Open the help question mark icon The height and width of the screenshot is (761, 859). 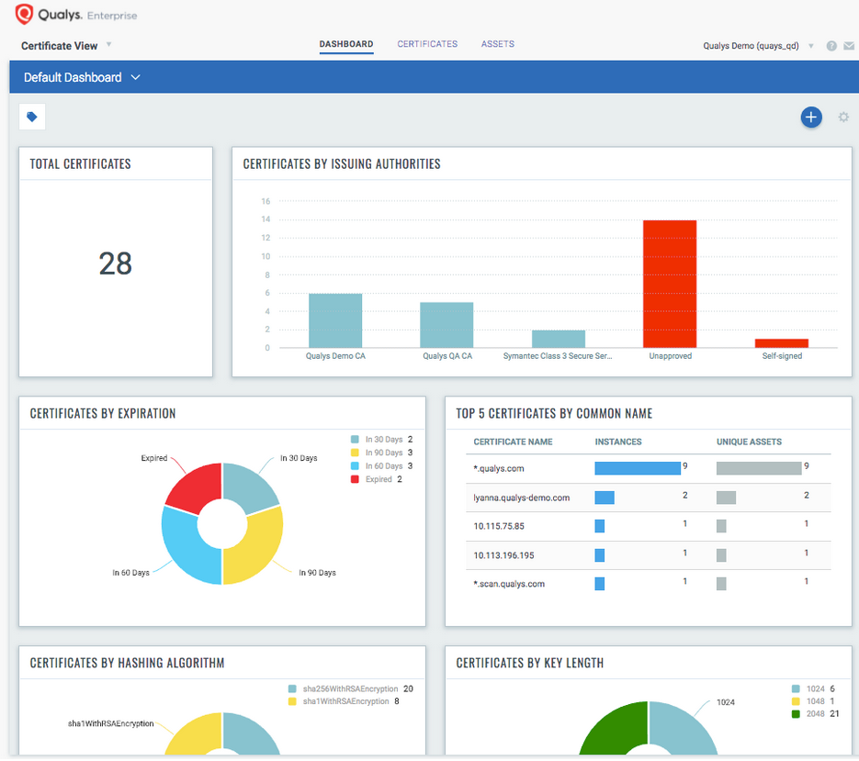[831, 46]
